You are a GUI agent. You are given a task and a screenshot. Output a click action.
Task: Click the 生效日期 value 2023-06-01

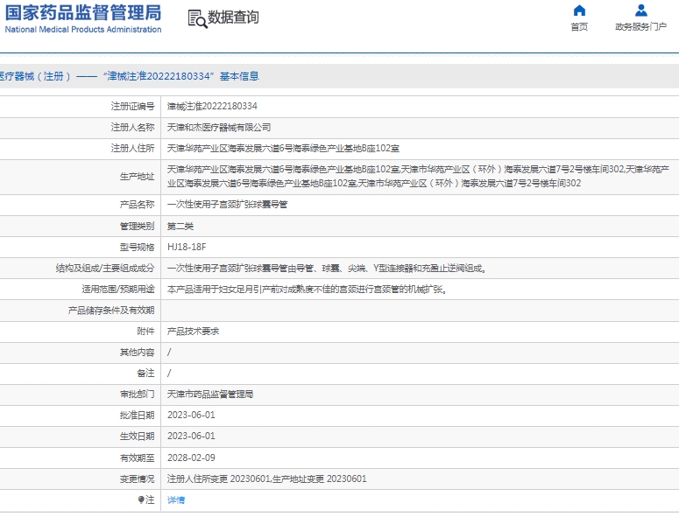pyautogui.click(x=191, y=437)
